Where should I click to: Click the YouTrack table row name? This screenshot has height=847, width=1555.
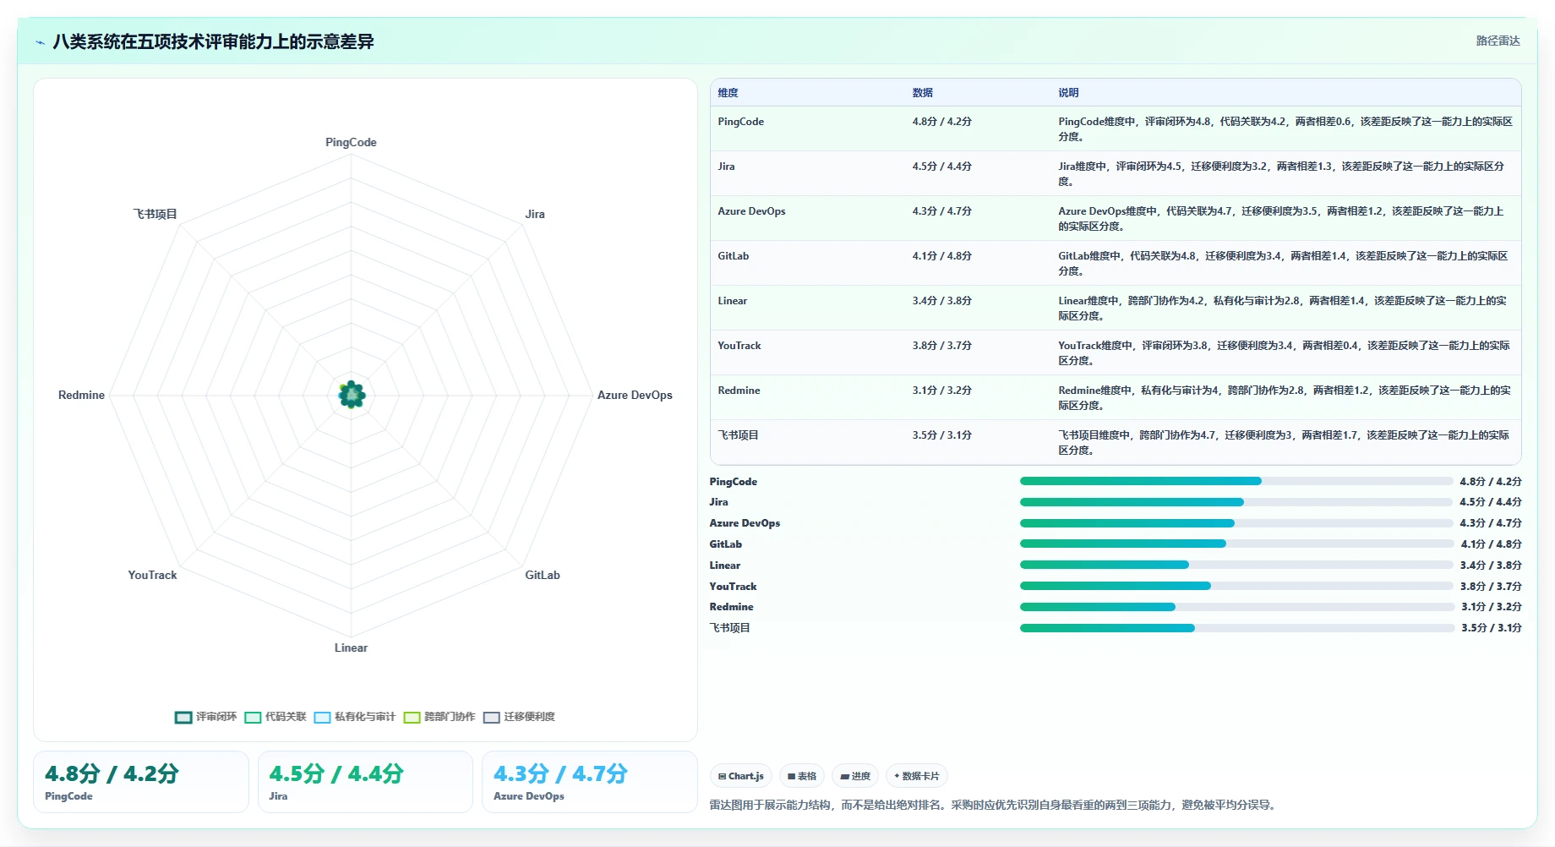[x=739, y=346]
